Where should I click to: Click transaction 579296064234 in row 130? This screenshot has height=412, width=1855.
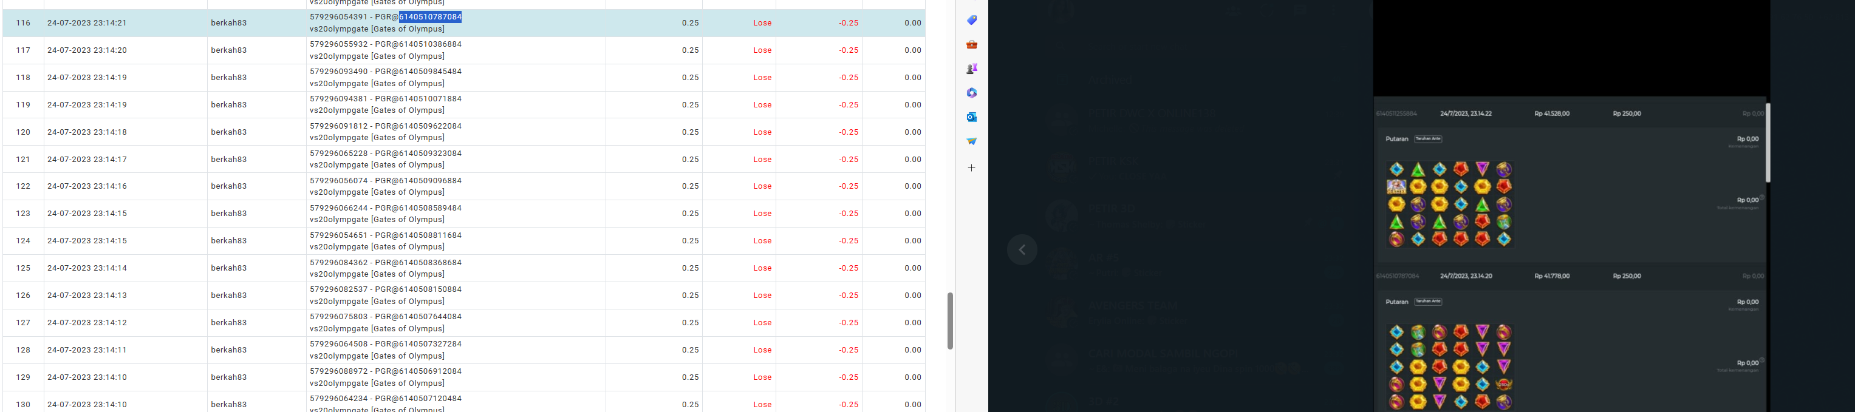[386, 398]
